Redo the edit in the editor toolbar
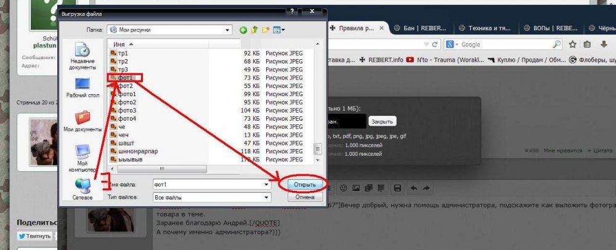Image resolution: width=616 pixels, height=250 pixels. tap(426, 188)
